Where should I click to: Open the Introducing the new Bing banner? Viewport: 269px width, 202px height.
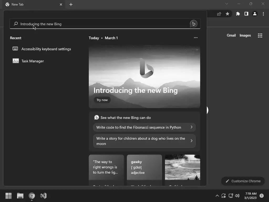coord(144,77)
